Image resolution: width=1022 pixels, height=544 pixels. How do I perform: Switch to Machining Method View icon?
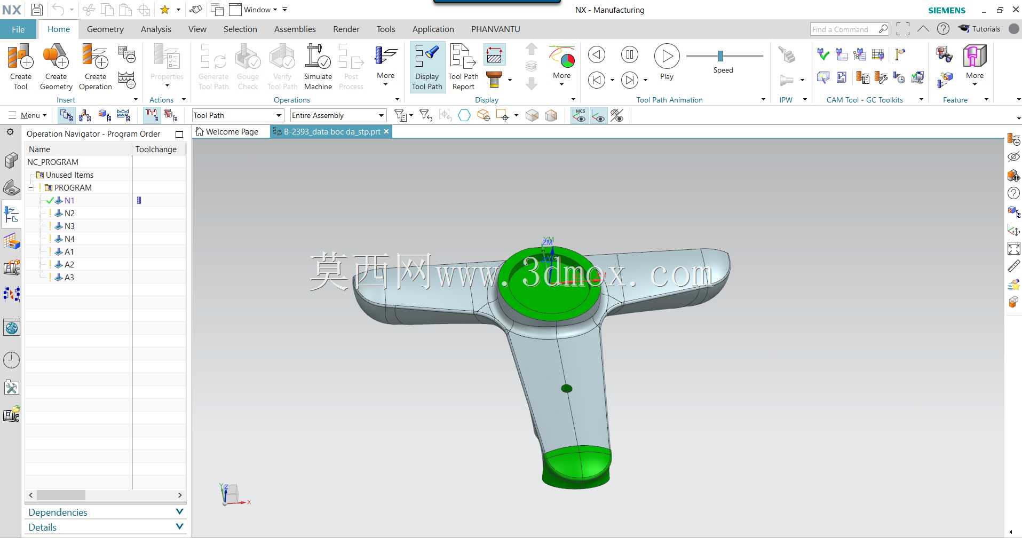click(124, 115)
